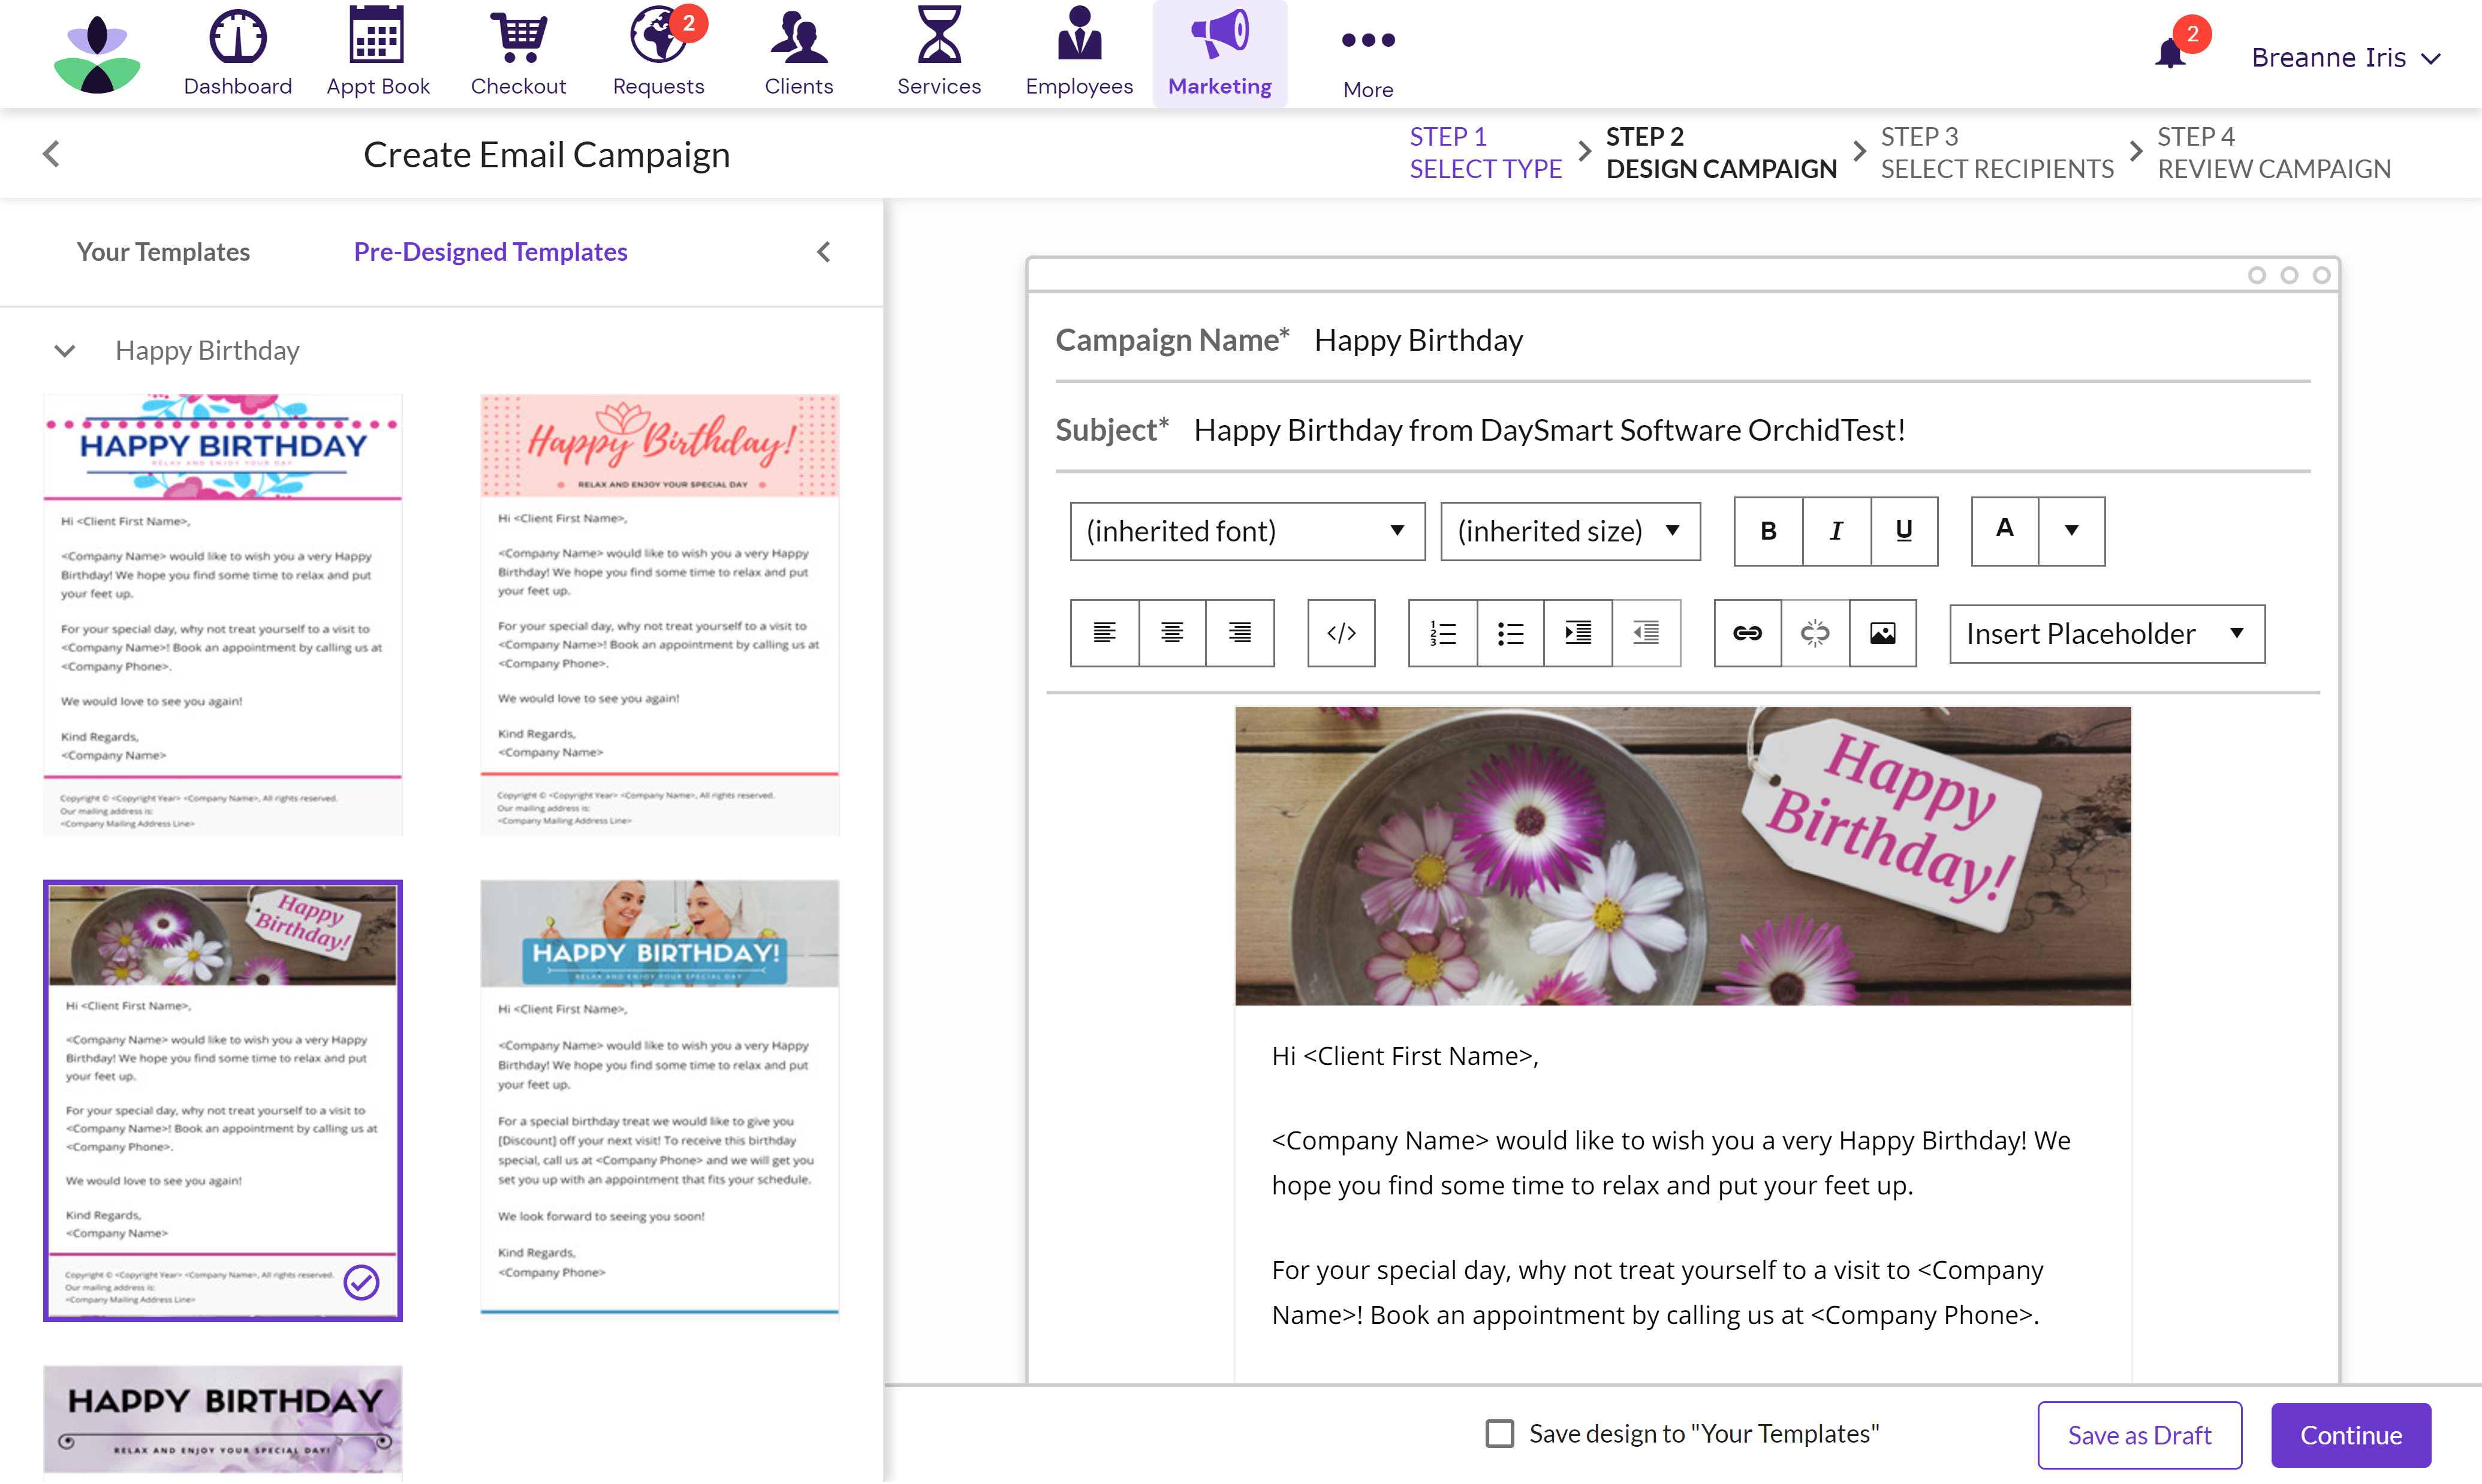
Task: Toggle italic formatting
Action: point(1835,531)
